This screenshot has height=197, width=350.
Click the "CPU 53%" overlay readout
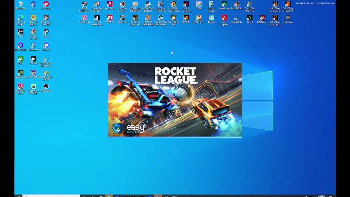pos(320,3)
